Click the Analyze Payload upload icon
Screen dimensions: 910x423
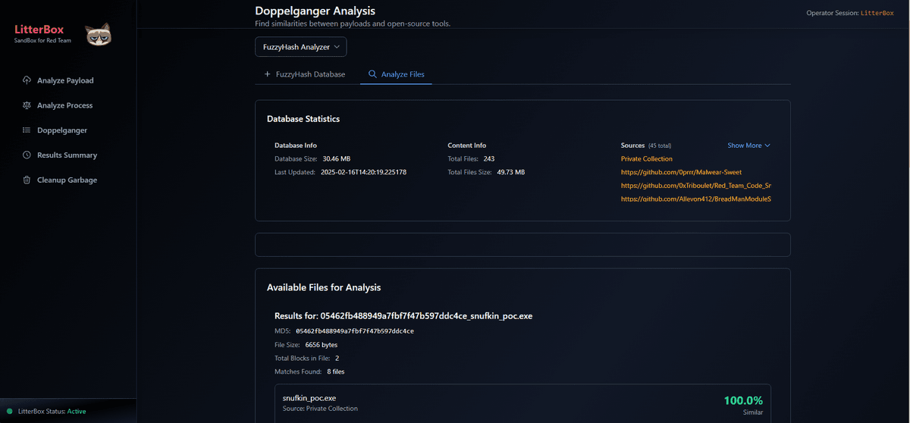coord(27,80)
